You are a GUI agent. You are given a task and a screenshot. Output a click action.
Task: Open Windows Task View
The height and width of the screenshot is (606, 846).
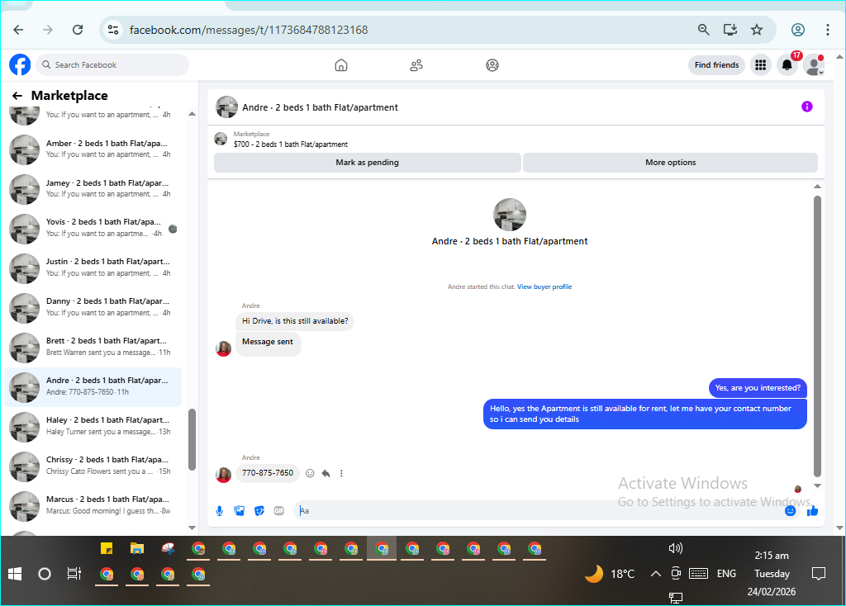[x=74, y=574]
